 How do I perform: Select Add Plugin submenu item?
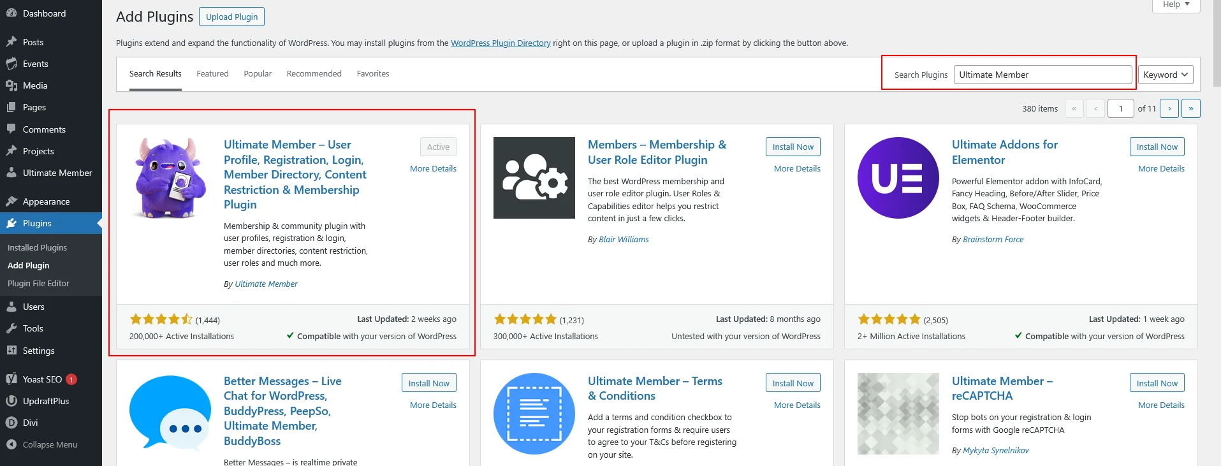[x=28, y=265]
